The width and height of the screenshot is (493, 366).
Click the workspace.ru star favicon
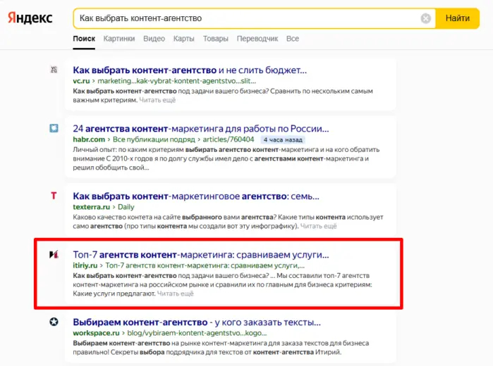pos(54,322)
